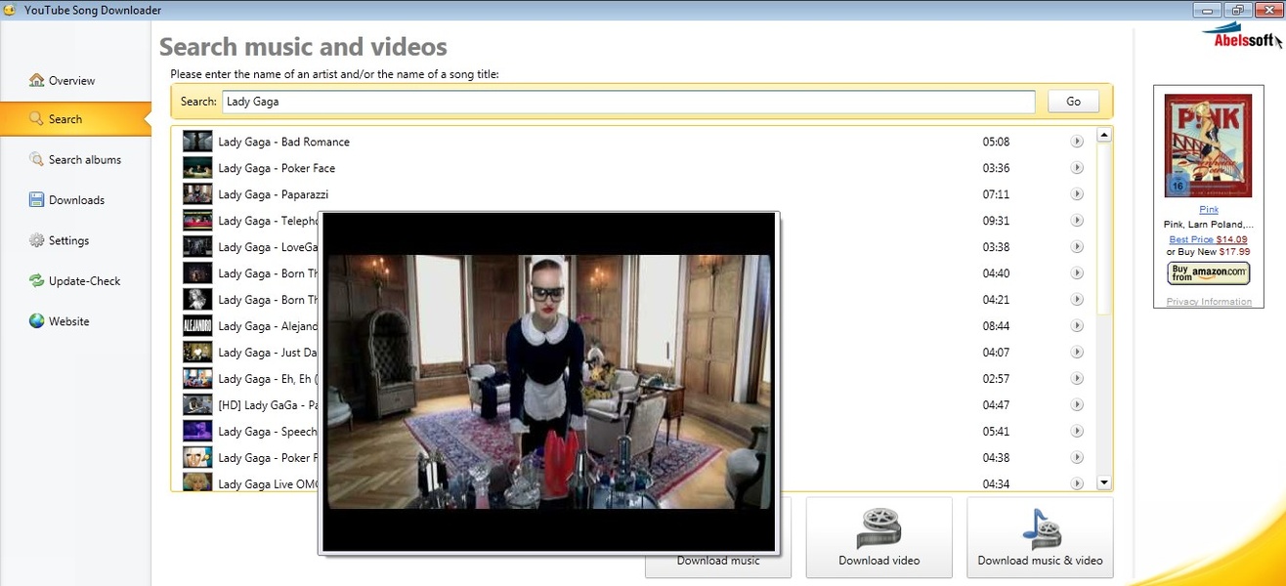Open the Privacy Information link
The image size is (1286, 586).
click(1209, 302)
